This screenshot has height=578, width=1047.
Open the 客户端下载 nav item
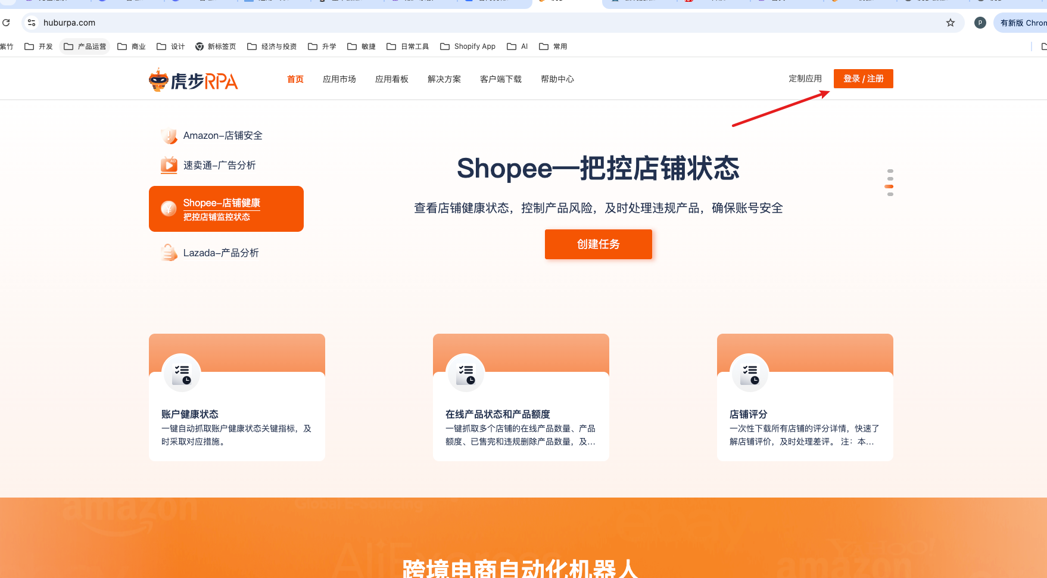[501, 79]
